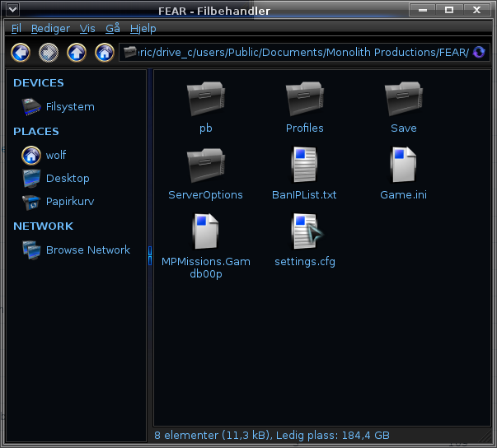497x448 pixels.
Task: Open home folder via toolbar Home icon
Action: tap(105, 52)
